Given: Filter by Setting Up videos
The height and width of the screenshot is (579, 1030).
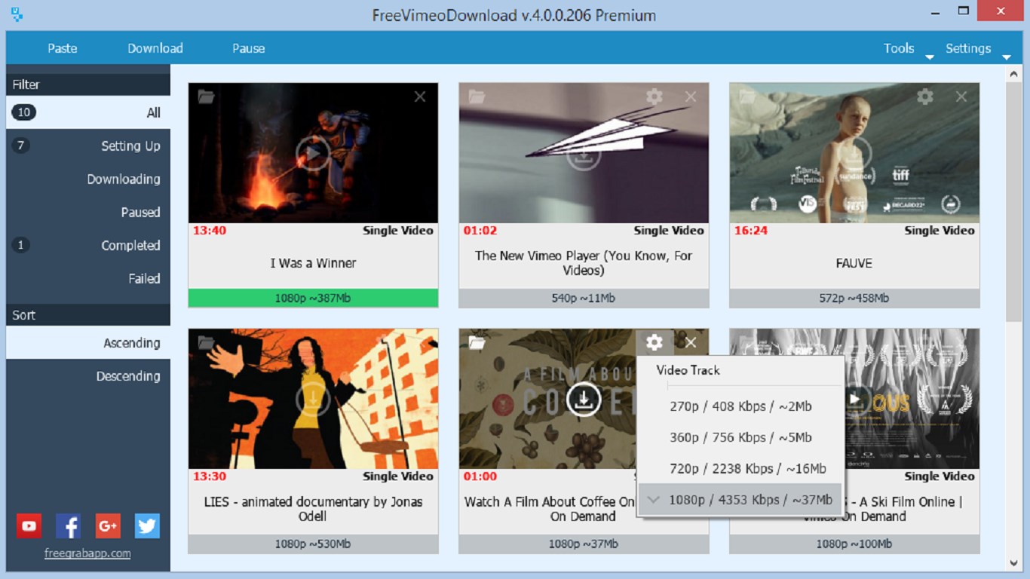Looking at the screenshot, I should 88,146.
